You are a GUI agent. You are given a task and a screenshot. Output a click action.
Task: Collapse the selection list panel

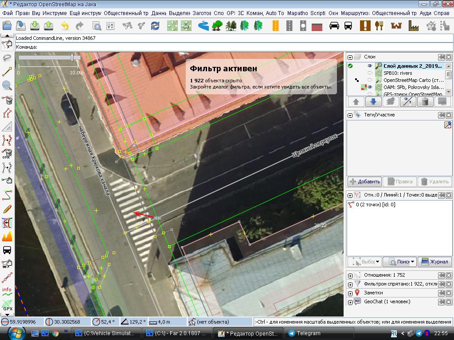click(x=350, y=195)
